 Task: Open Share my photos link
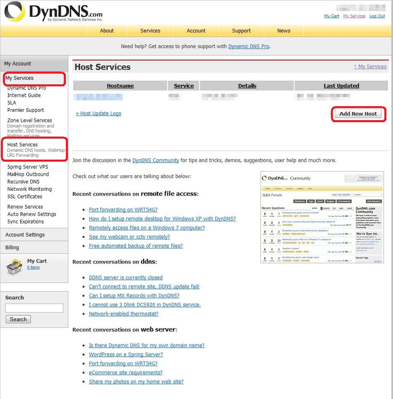pyautogui.click(x=136, y=382)
